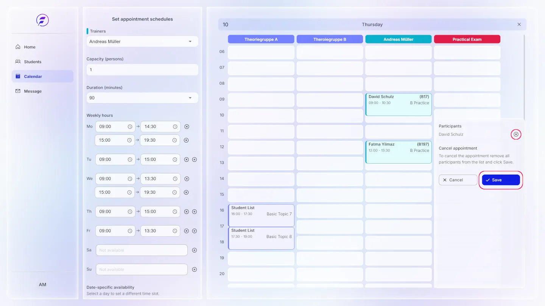Remove Wednesday 15:00–19:30 time slot
This screenshot has height=306, width=545.
pos(186,192)
